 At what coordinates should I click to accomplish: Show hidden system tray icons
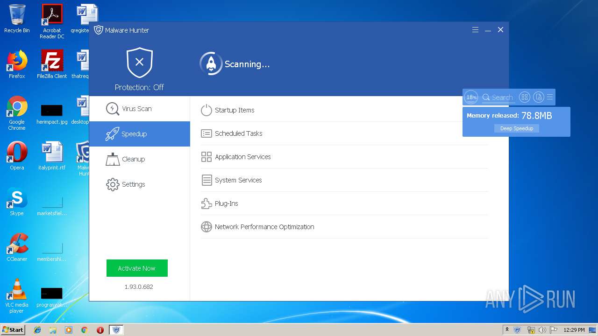tap(507, 330)
